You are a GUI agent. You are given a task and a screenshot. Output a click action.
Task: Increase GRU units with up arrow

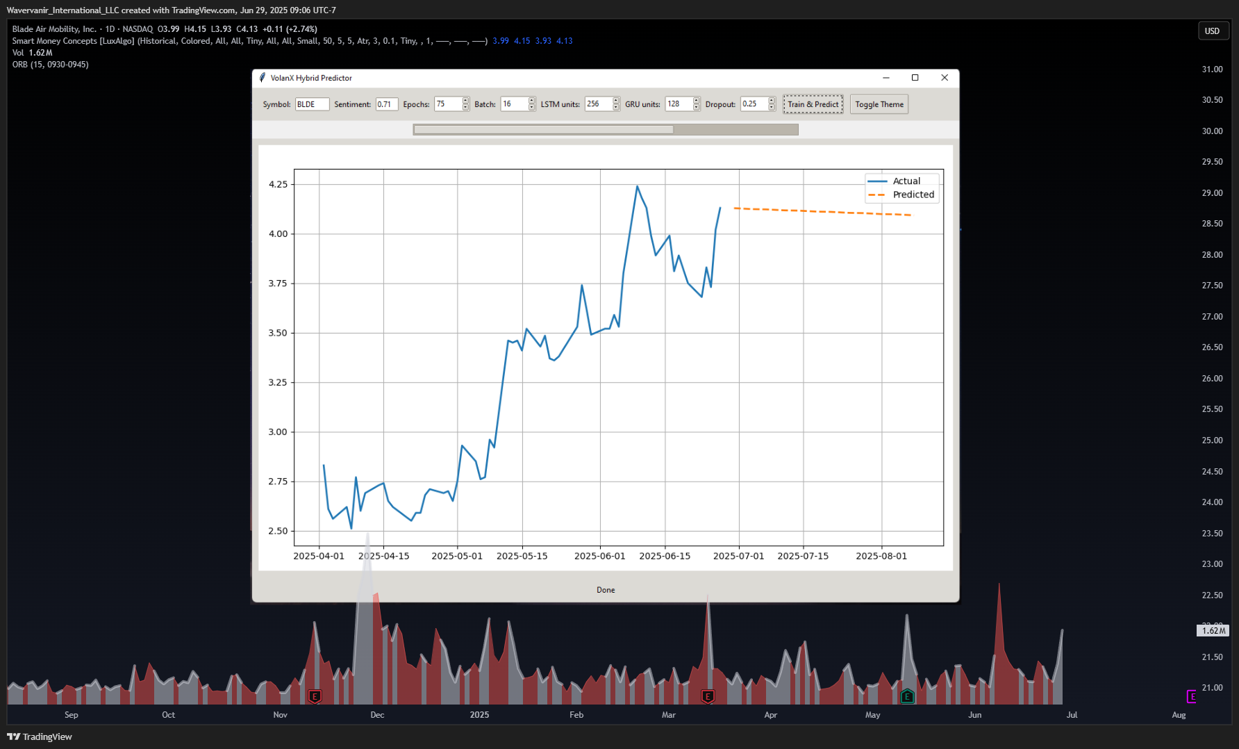pos(697,101)
